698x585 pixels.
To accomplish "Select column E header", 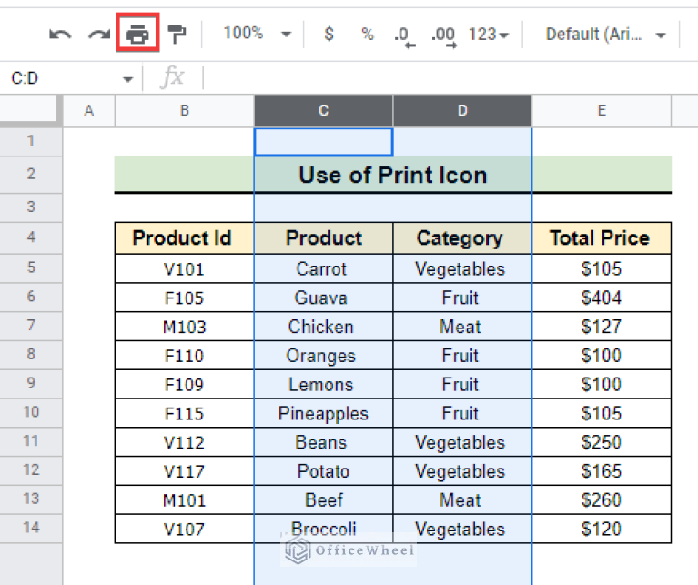I will [x=602, y=111].
